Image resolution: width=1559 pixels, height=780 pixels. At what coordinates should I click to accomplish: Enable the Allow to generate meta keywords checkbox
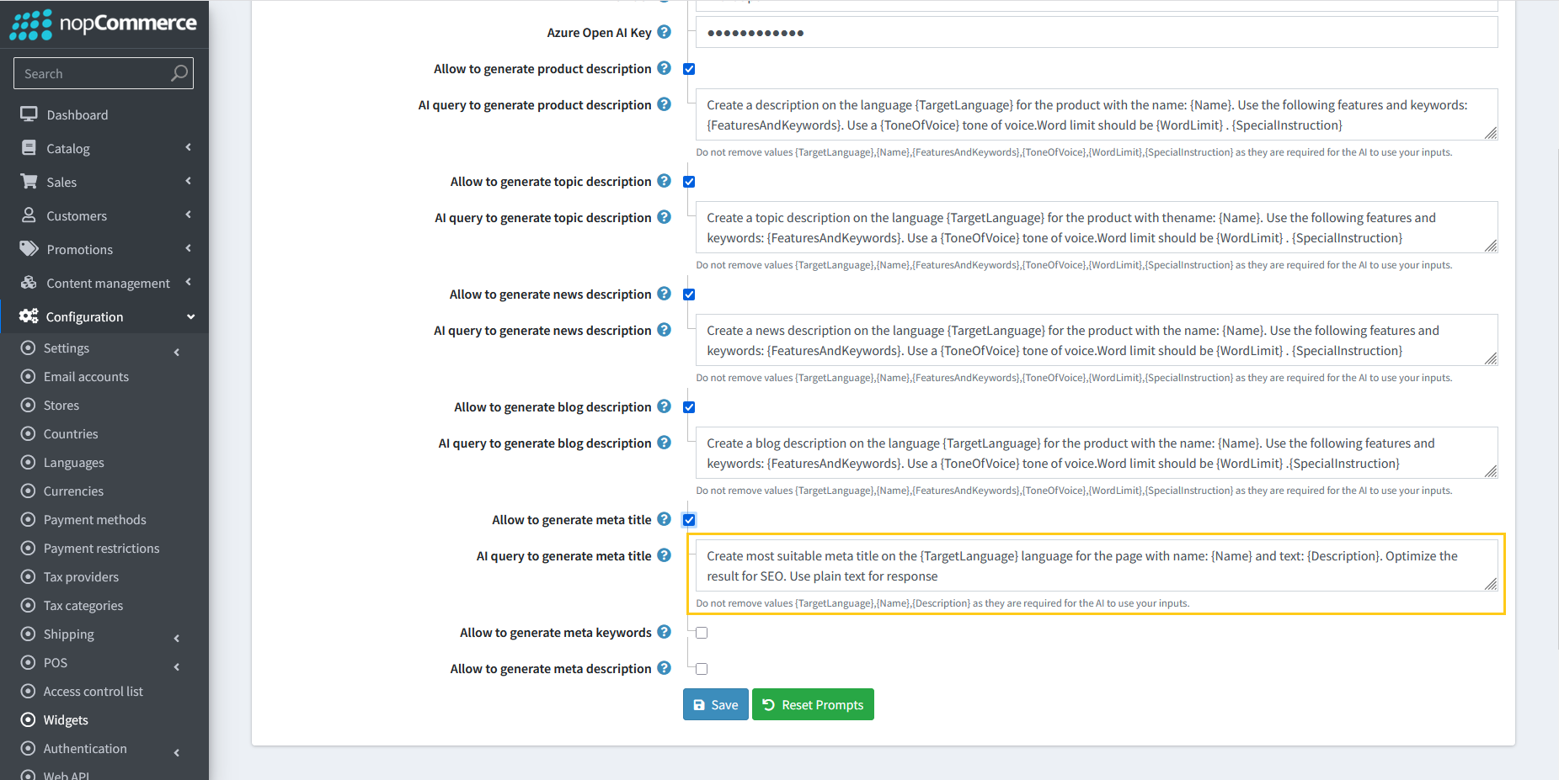[702, 632]
